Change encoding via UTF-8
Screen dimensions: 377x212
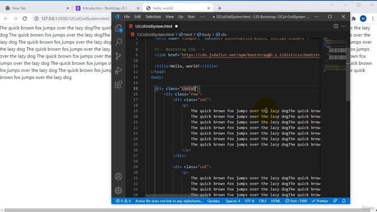(249, 201)
